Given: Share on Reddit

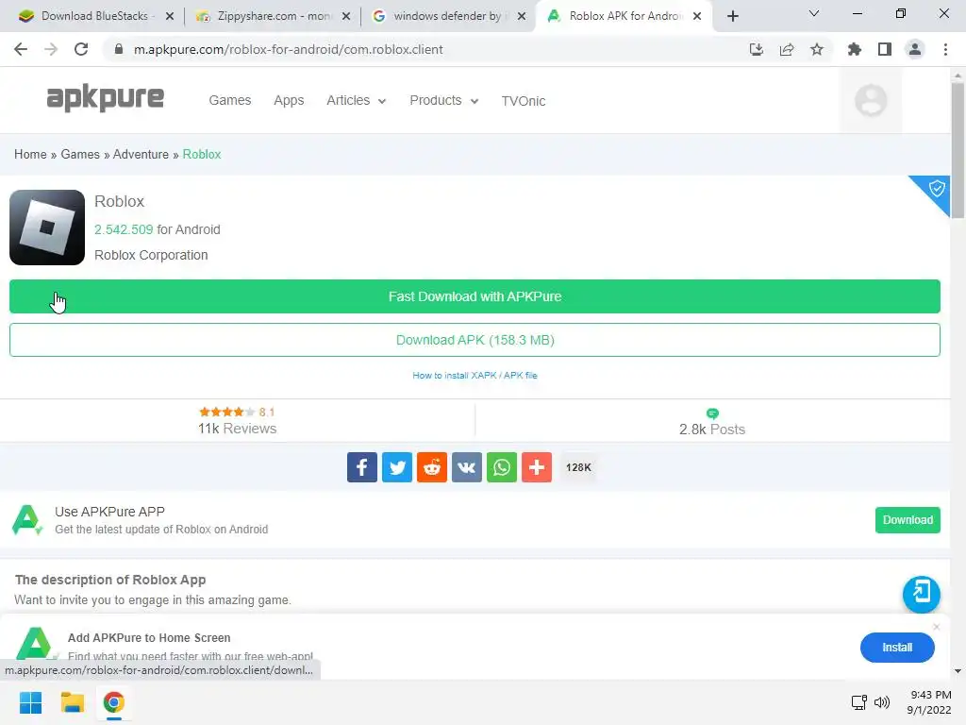Looking at the screenshot, I should coord(432,467).
